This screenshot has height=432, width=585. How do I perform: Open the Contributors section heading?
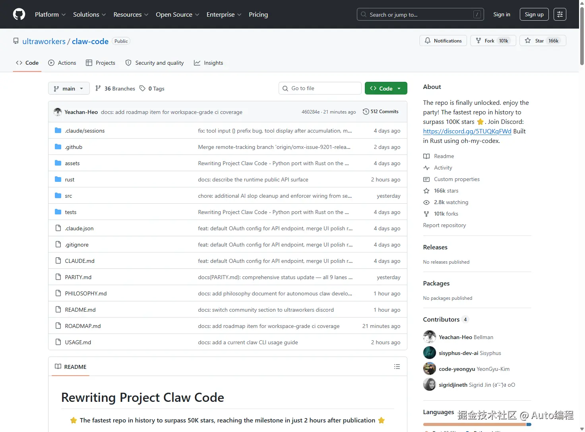pos(446,319)
